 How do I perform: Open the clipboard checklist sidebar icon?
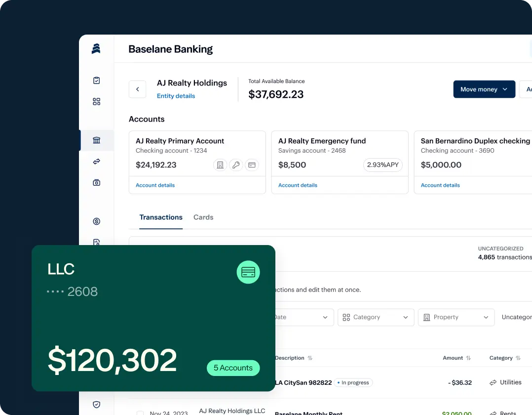(96, 81)
